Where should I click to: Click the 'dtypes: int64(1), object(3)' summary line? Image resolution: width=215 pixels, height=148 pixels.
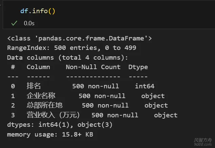(x=60, y=125)
